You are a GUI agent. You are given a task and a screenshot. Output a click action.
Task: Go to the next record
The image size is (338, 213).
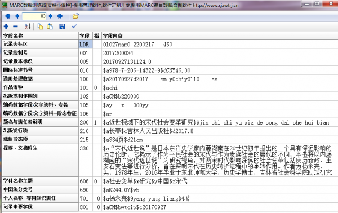click(51, 16)
